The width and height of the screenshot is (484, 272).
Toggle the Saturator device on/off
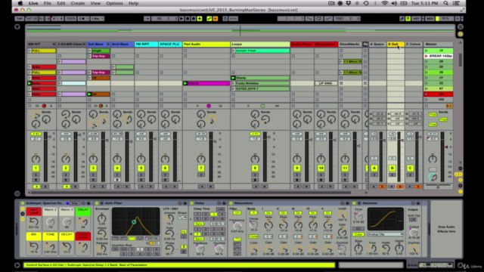(x=354, y=203)
